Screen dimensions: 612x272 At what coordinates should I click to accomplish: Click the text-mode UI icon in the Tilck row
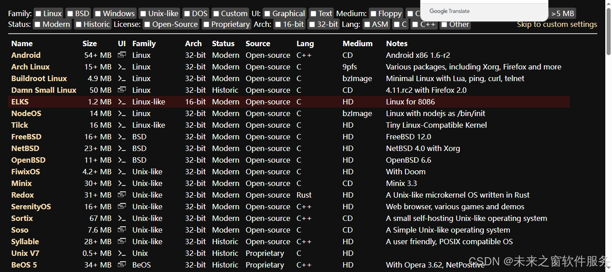click(121, 125)
